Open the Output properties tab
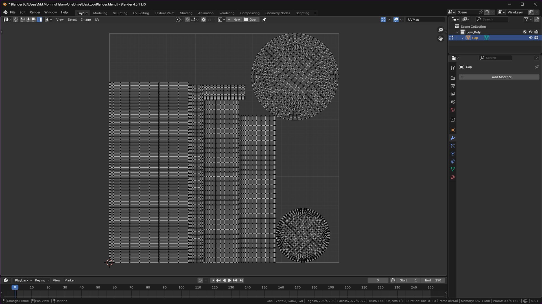The height and width of the screenshot is (304, 542). [x=453, y=86]
